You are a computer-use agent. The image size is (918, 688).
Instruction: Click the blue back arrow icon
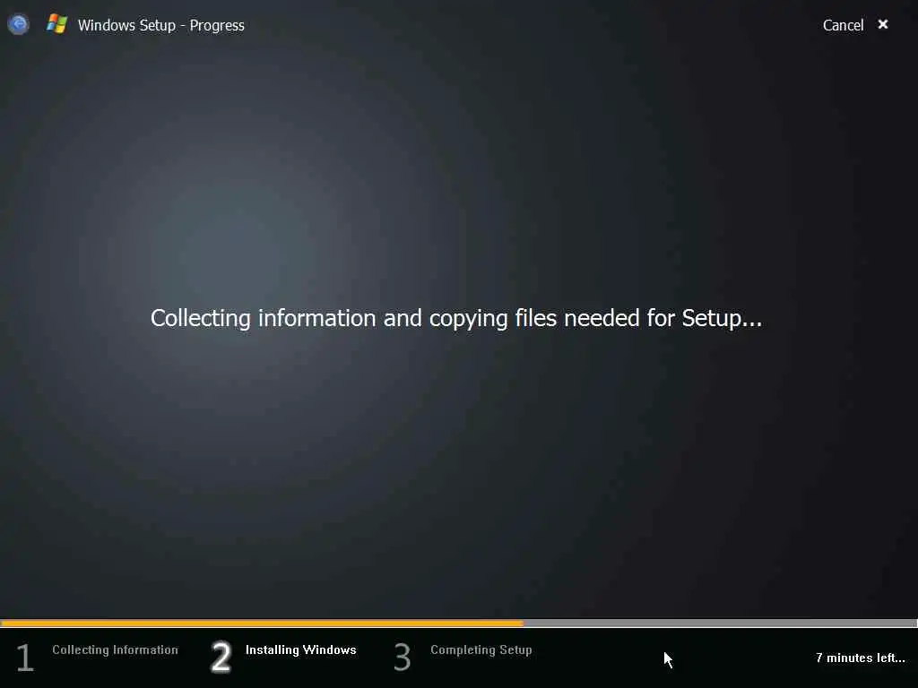click(19, 24)
